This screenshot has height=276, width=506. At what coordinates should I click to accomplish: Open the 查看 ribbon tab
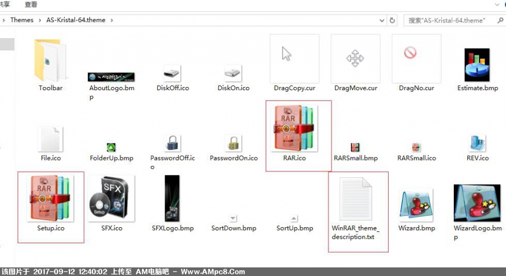(x=31, y=4)
